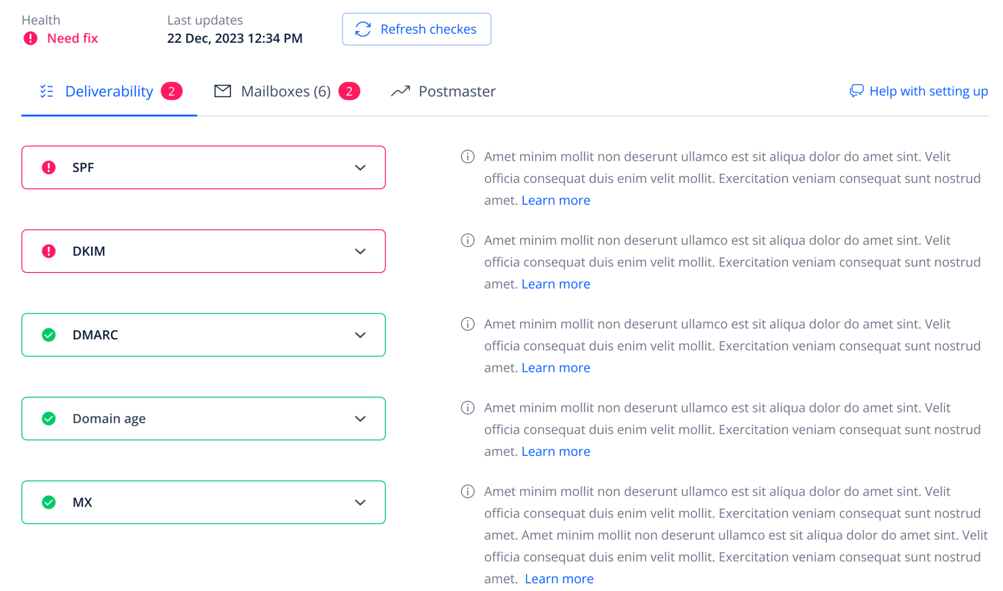The height and width of the screenshot is (591, 1003).
Task: Click the red Need fix health status icon
Action: click(x=30, y=38)
